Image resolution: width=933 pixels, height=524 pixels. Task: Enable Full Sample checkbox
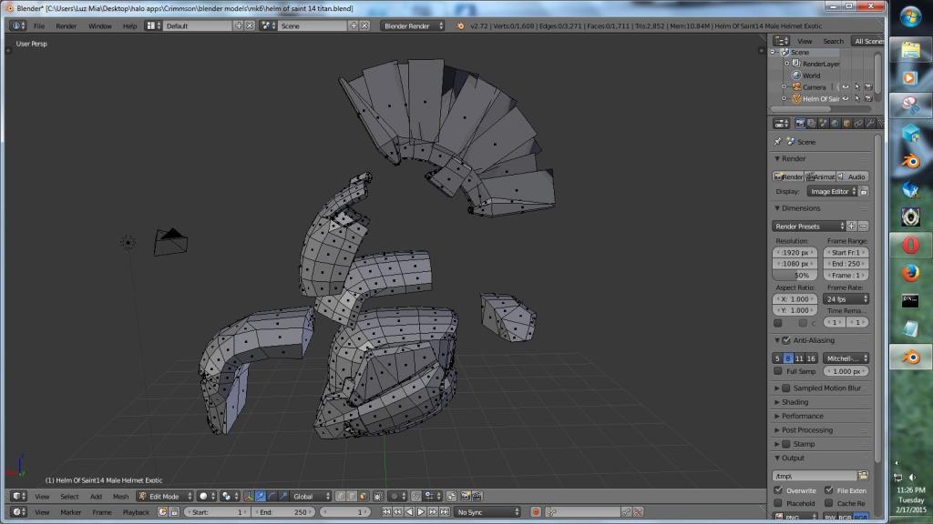point(778,371)
